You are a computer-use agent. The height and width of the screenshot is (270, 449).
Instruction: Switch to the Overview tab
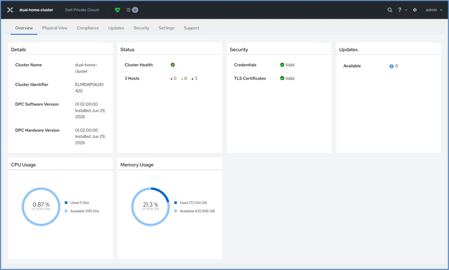pos(24,28)
